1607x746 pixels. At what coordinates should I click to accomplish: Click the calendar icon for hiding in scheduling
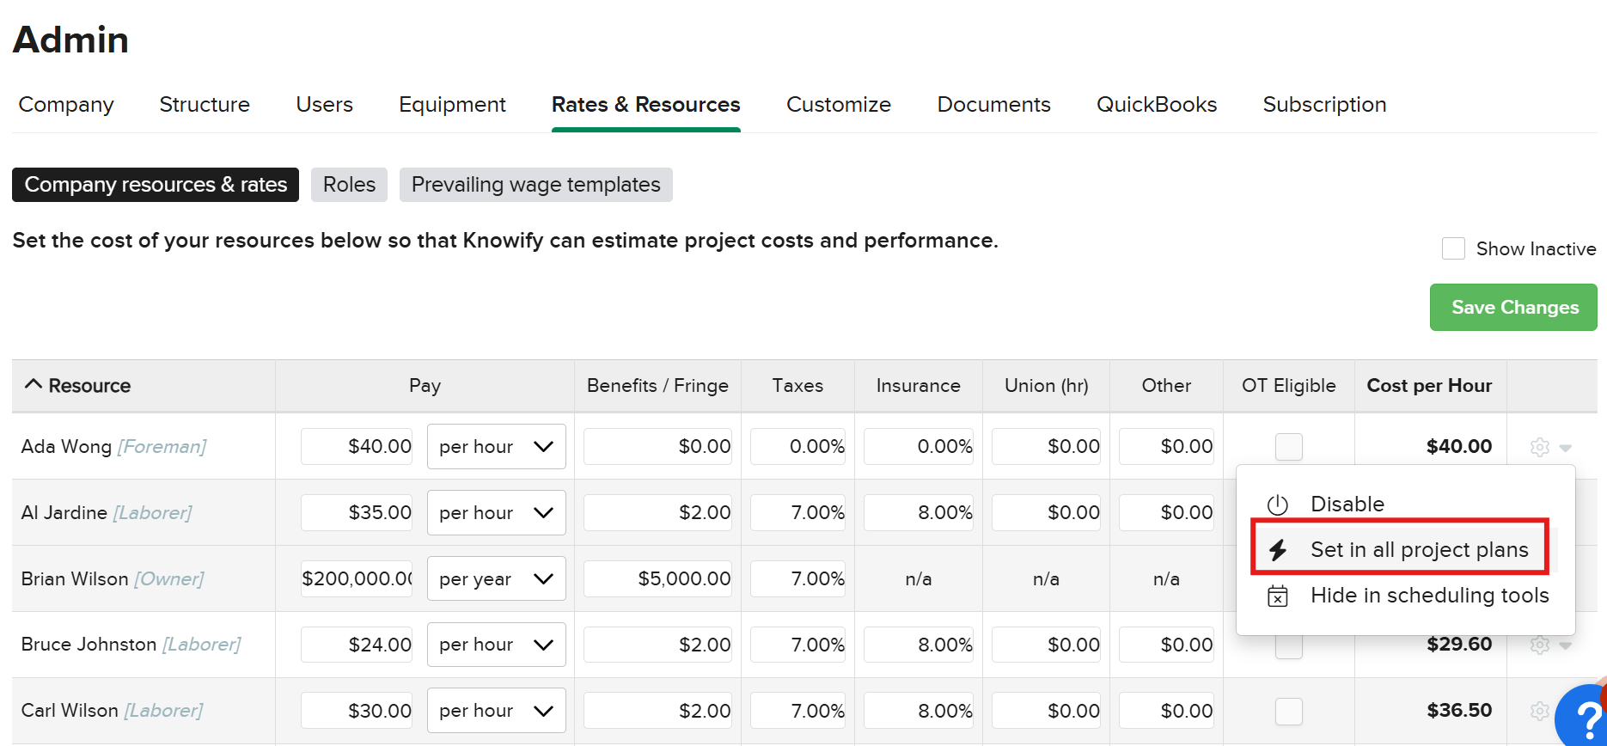1278,596
